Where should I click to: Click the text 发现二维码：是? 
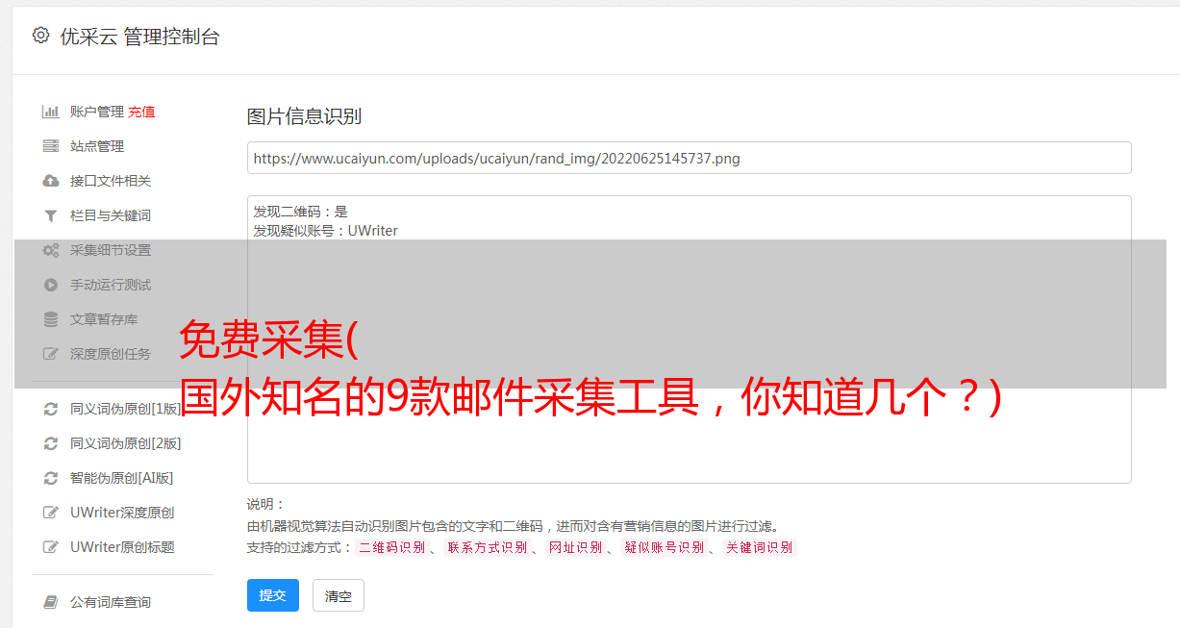[300, 212]
